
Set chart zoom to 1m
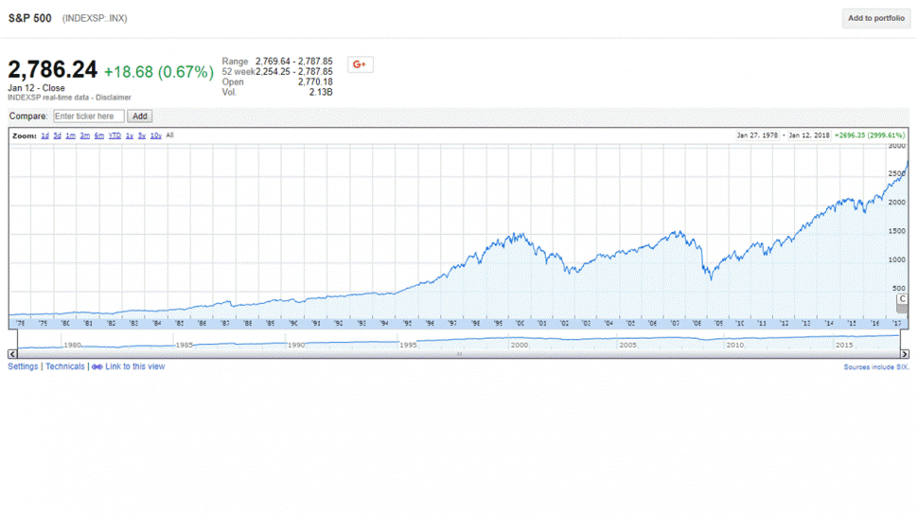tap(70, 135)
